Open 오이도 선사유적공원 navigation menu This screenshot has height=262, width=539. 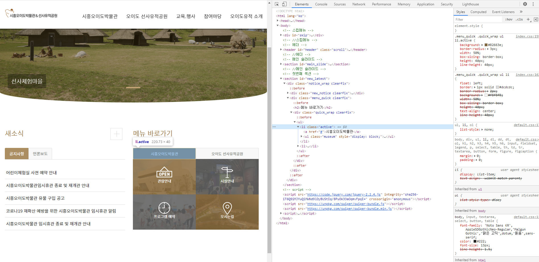(x=147, y=16)
